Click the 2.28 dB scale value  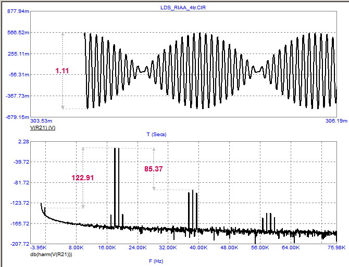pos(23,142)
